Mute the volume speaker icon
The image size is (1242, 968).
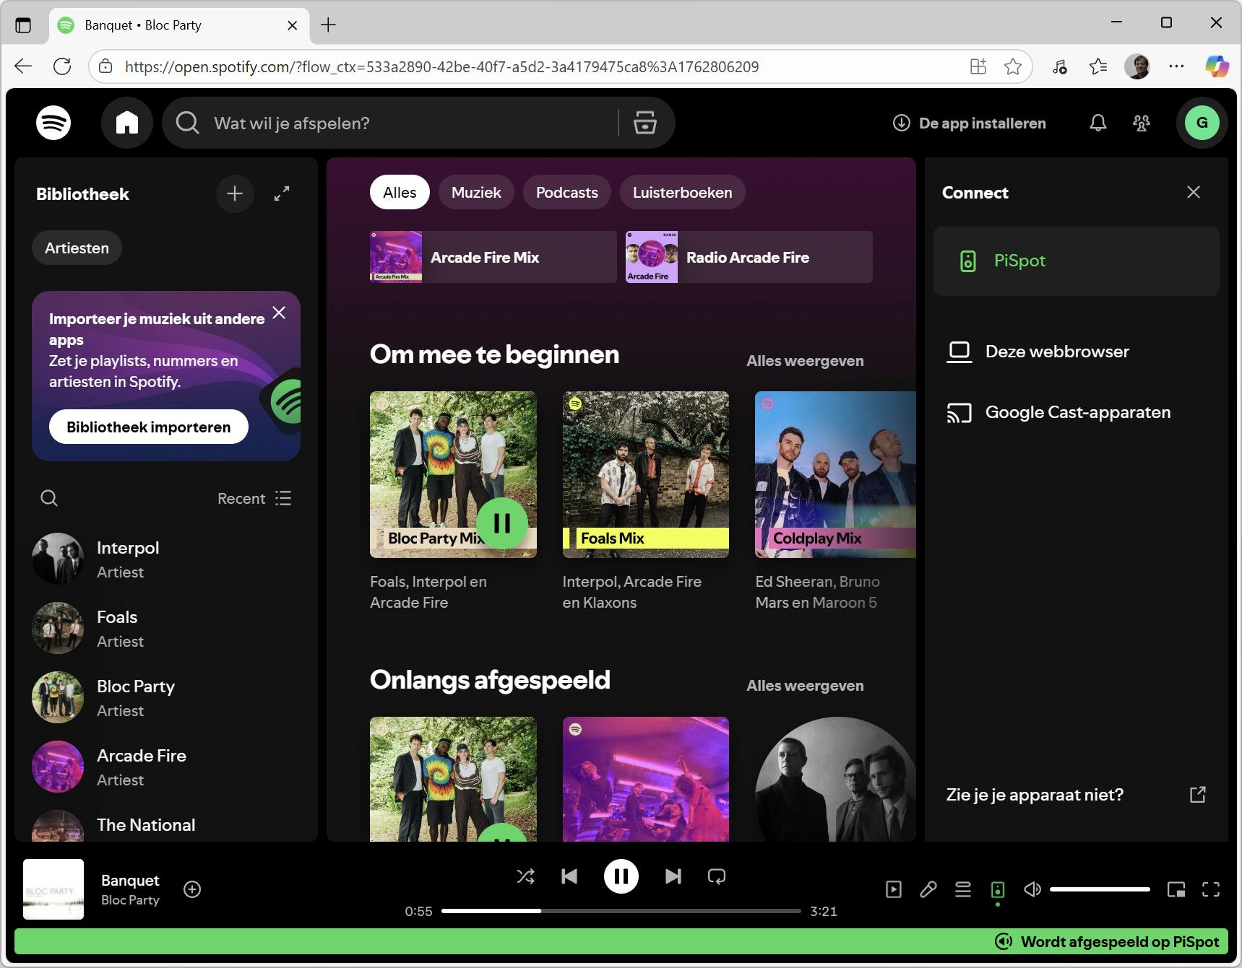[x=1032, y=889]
